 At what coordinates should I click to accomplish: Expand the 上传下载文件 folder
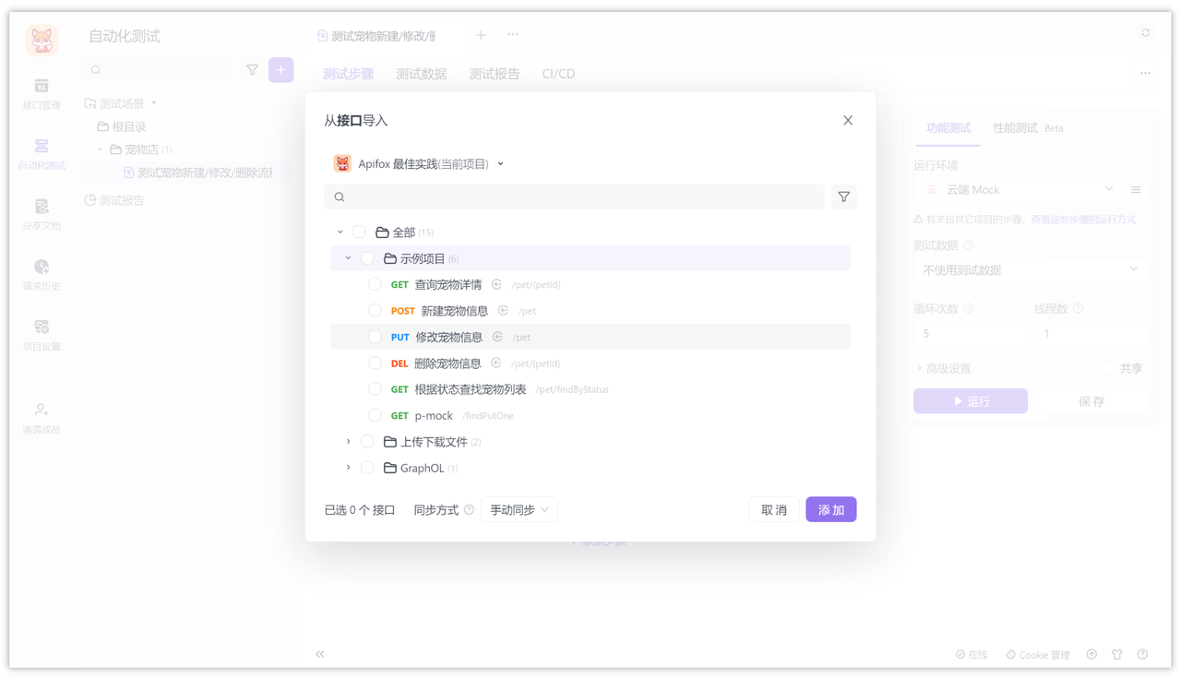pos(348,442)
